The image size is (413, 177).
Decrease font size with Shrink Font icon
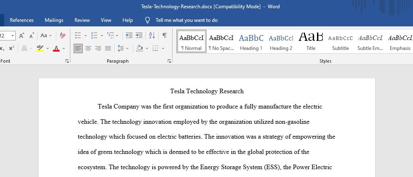(x=31, y=35)
